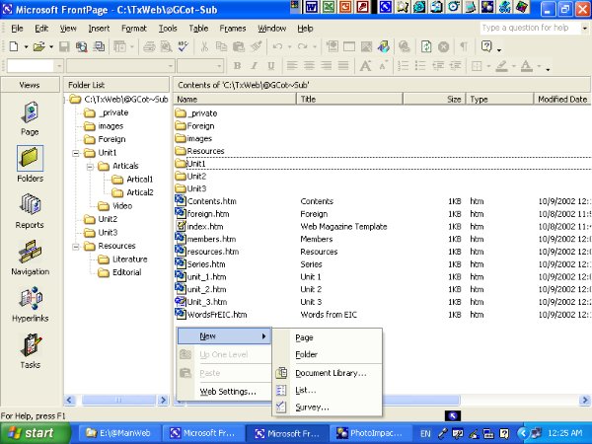This screenshot has height=444, width=592.
Task: Click the Cut scissors toolbar icon
Action: pyautogui.click(x=204, y=46)
